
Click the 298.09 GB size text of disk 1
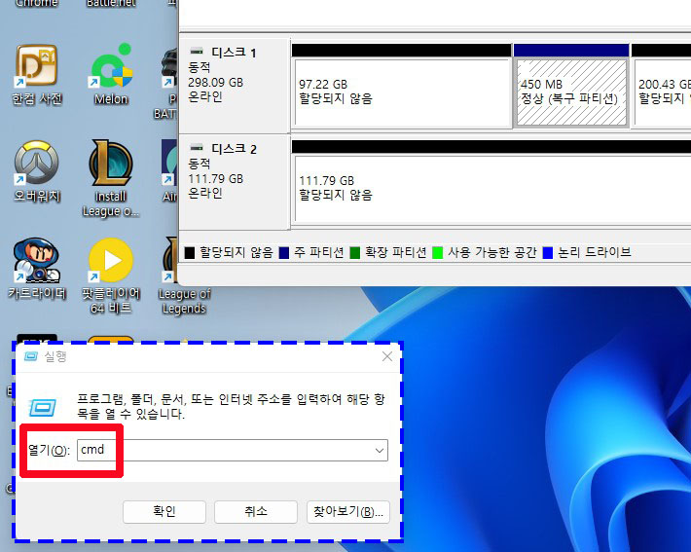point(215,83)
